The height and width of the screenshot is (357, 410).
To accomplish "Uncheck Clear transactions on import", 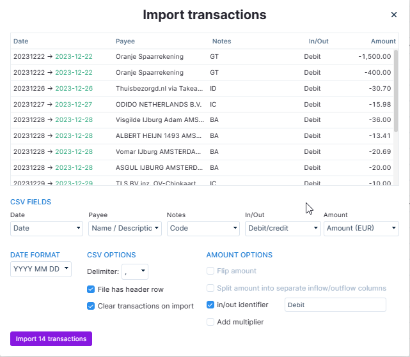I will tap(91, 306).
